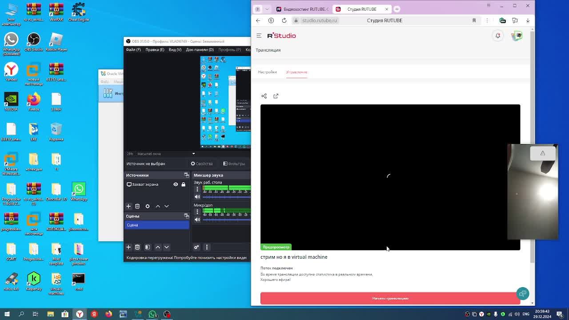The image size is (569, 320).
Task: Open Фильтры button in OBS source bar
Action: coord(234,164)
